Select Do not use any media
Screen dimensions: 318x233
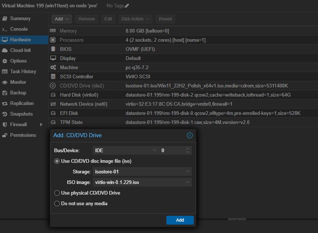coord(57,203)
